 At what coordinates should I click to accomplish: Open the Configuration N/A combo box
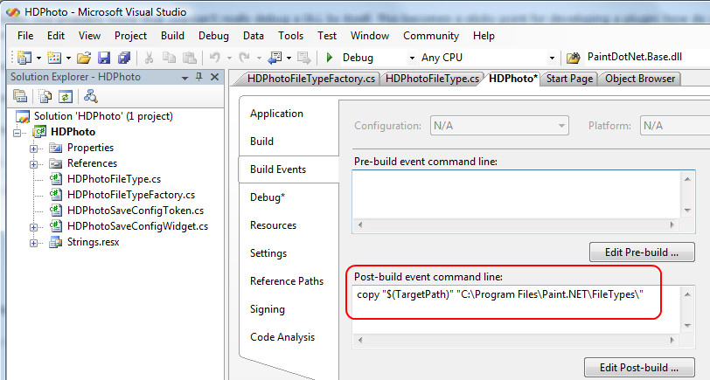click(x=499, y=126)
